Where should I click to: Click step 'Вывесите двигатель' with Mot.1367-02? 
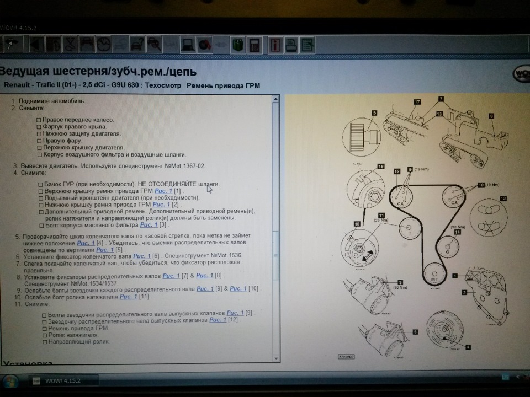tap(113, 166)
